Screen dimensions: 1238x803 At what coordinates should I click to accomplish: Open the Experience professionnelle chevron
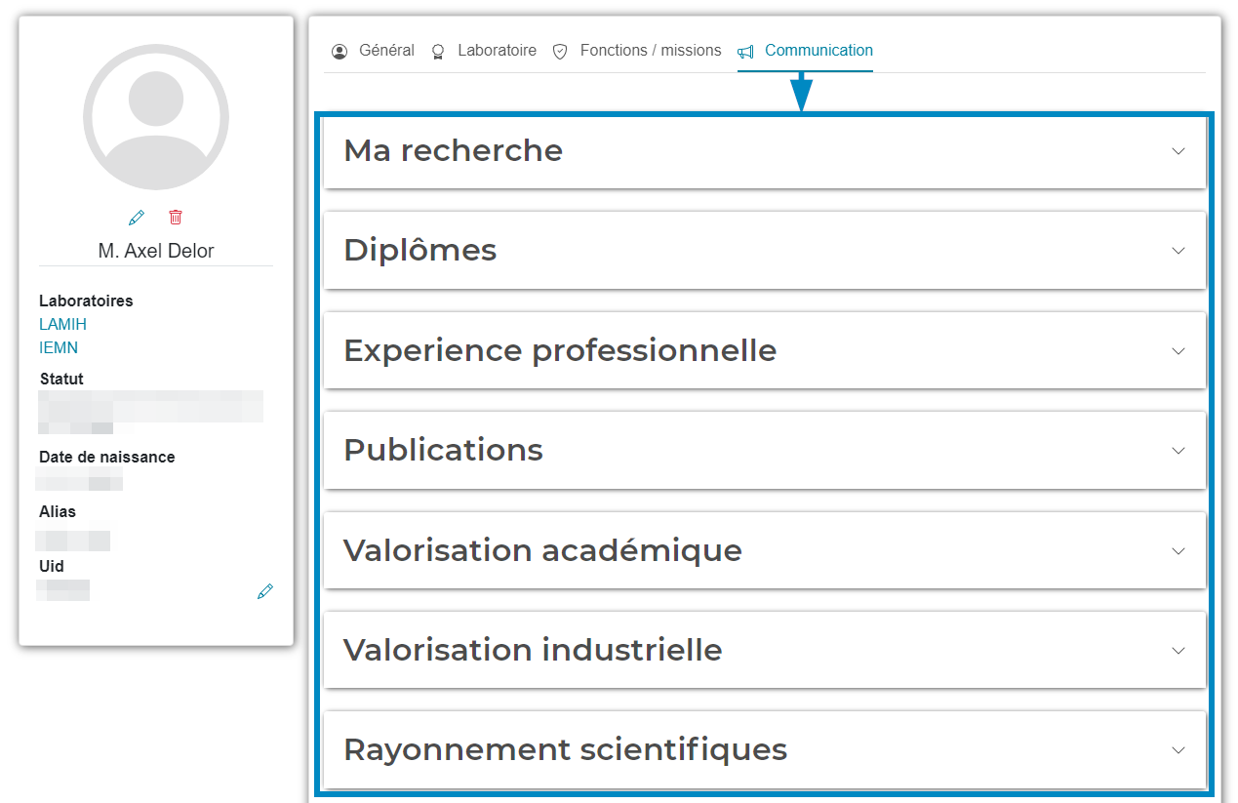coord(1178,351)
